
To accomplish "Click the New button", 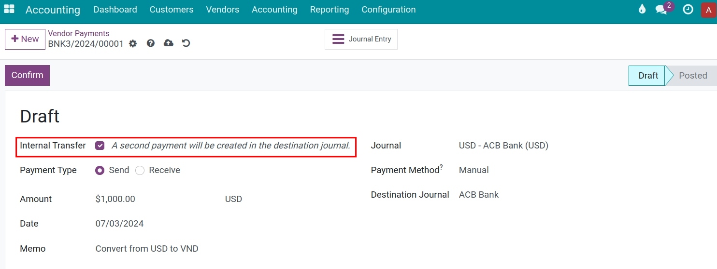I will point(25,39).
